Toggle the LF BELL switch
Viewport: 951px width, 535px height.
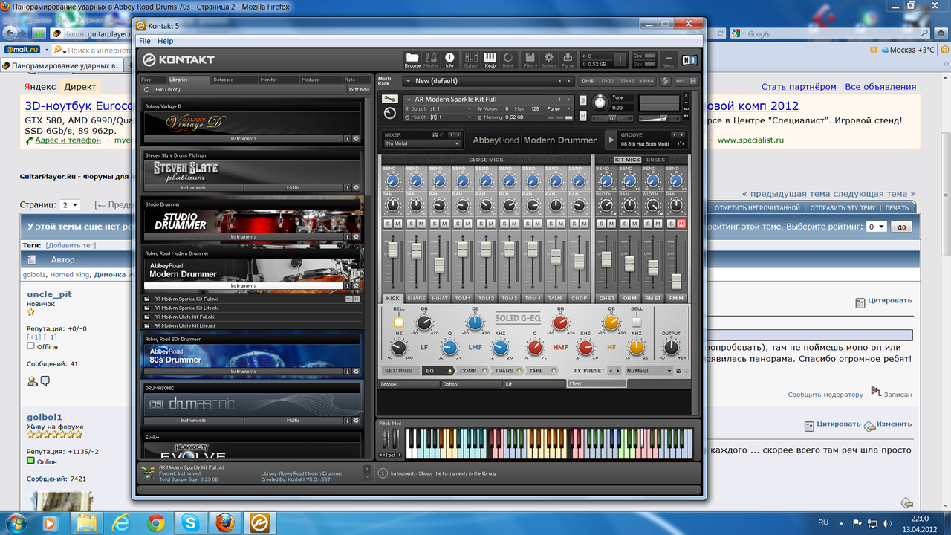pyautogui.click(x=399, y=322)
